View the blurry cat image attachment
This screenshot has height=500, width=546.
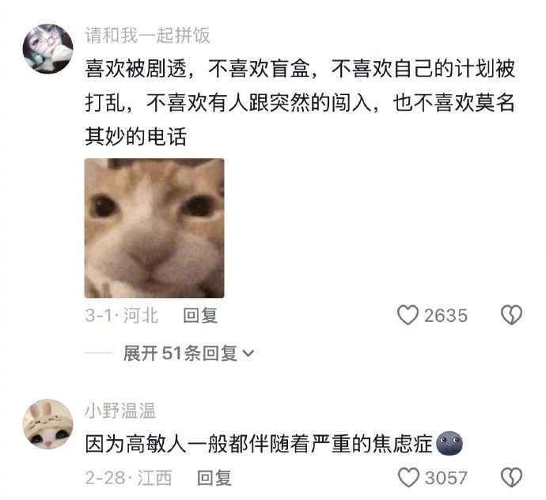(x=154, y=228)
